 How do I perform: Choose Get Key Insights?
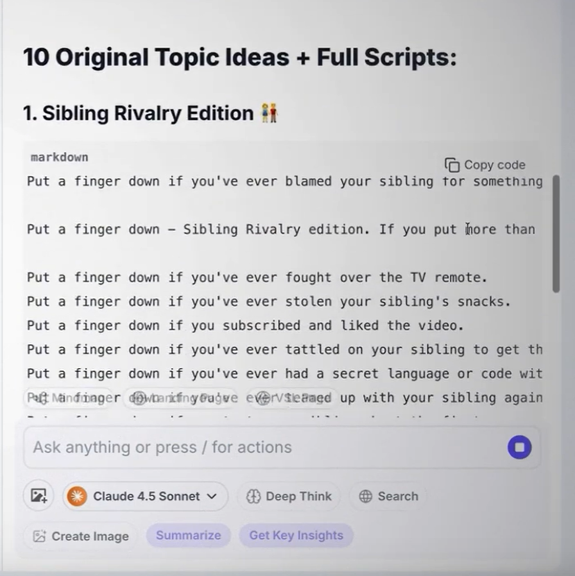pos(296,535)
